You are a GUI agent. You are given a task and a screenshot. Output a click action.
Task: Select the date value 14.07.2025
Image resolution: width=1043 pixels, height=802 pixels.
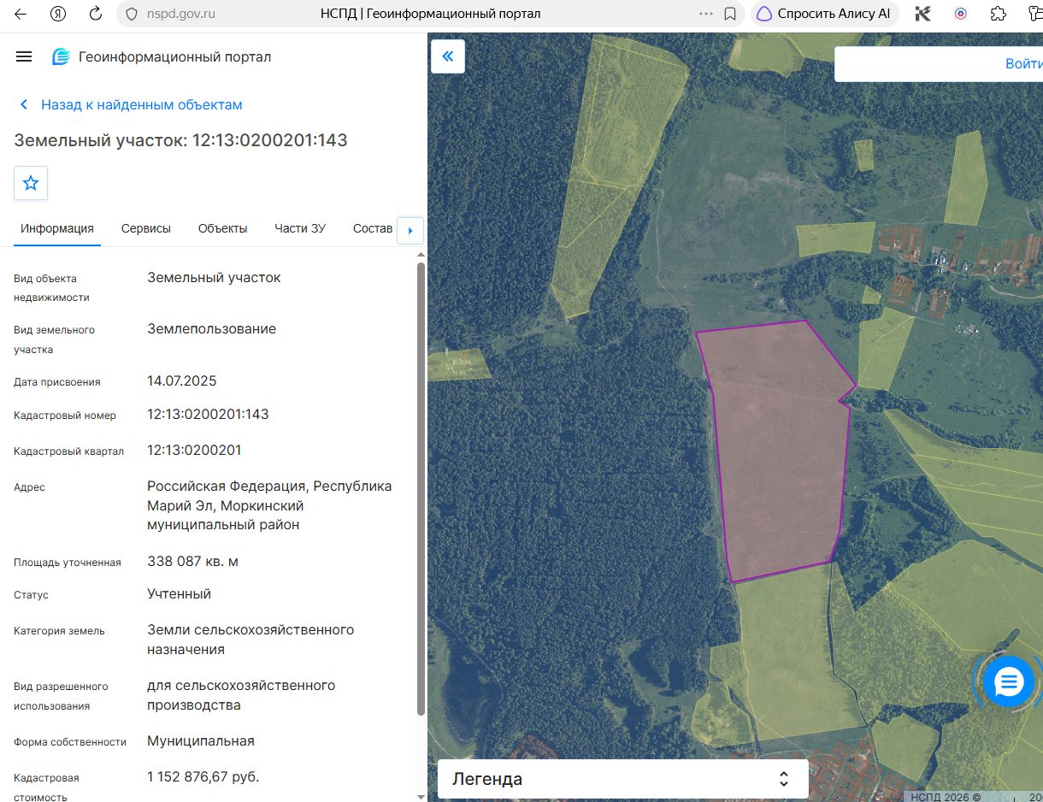(182, 380)
